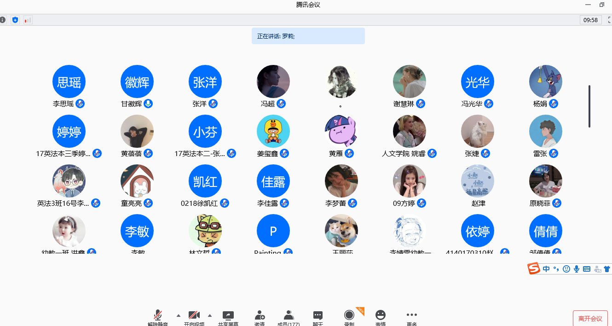Unmute microphone via 解除静音 button

pyautogui.click(x=158, y=316)
